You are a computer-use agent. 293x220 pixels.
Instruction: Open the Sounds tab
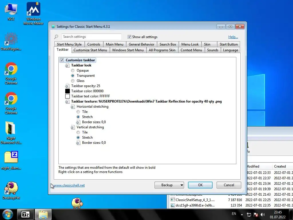(213, 50)
